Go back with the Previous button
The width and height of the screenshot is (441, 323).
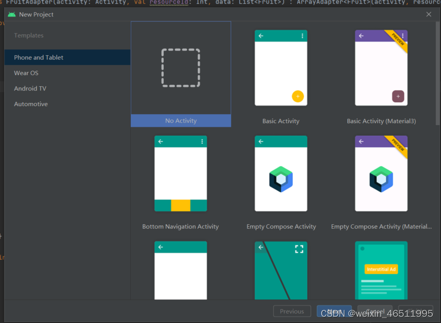click(292, 311)
